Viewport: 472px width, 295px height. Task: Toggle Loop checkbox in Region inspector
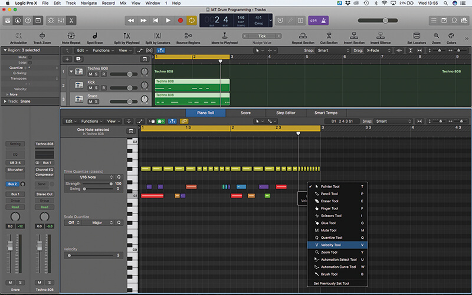pyautogui.click(x=30, y=63)
